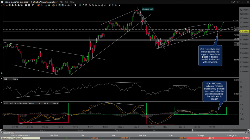The image size is (250, 140).
Task: Select the crosshair circle tool
Action: click(53, 5)
